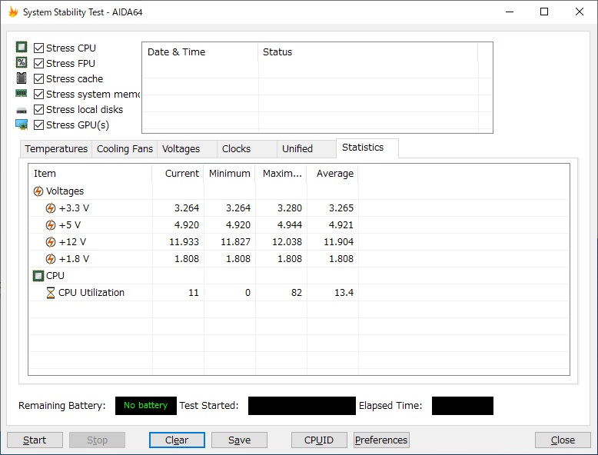The height and width of the screenshot is (455, 598).
Task: Open the Preferences dialog
Action: pos(381,440)
